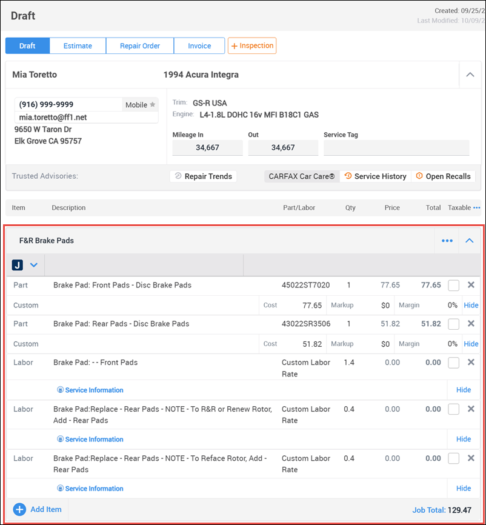The height and width of the screenshot is (525, 486).
Task: Select Brake Pad: Front Pads - Disc Brake Pads description
Action: click(122, 285)
